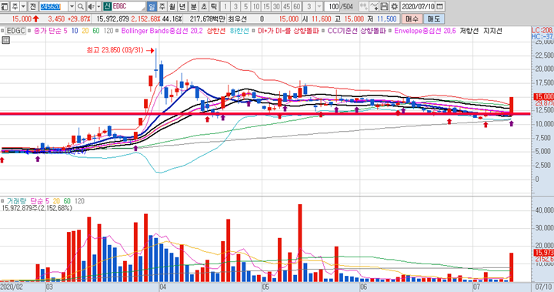Select the 30 interval button

[x=276, y=6]
